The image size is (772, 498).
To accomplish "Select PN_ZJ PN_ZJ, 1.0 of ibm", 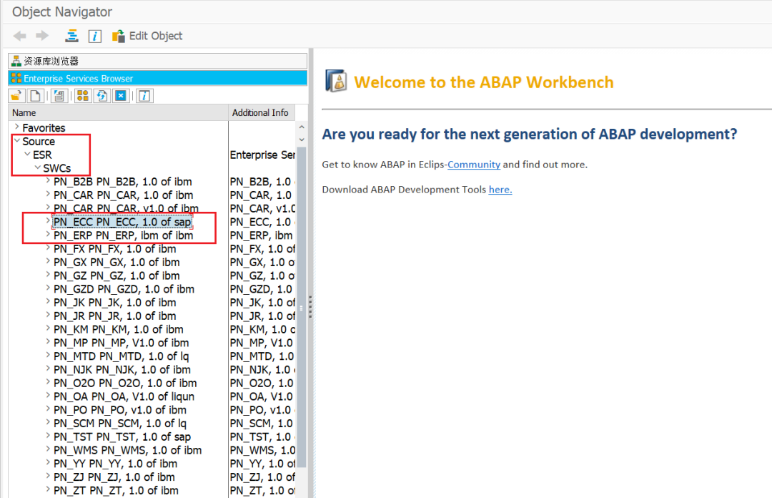I will coord(114,477).
